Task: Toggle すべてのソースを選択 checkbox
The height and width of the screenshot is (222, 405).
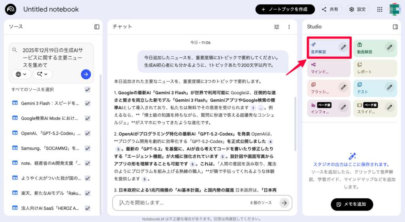Action: click(87, 90)
